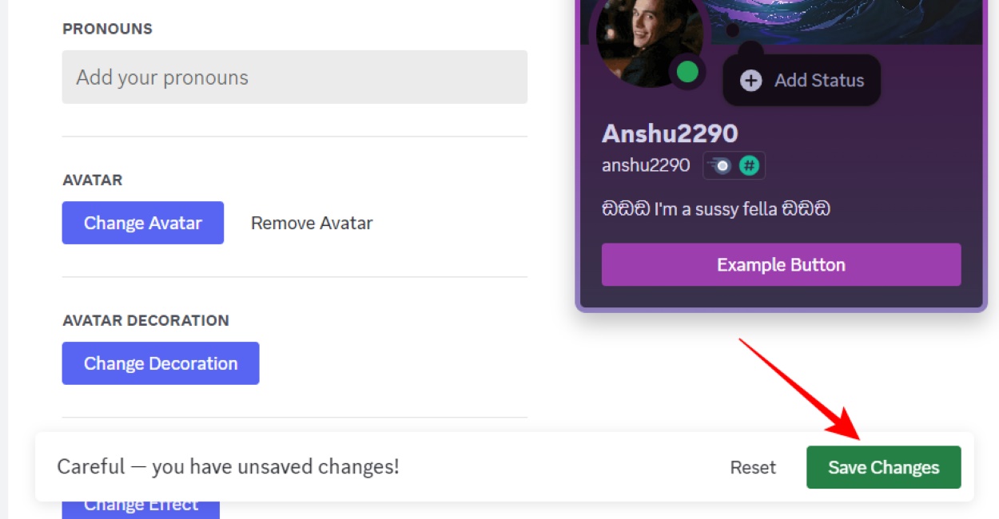The image size is (999, 519).
Task: Click the plus icon on Add Status
Action: 750,80
